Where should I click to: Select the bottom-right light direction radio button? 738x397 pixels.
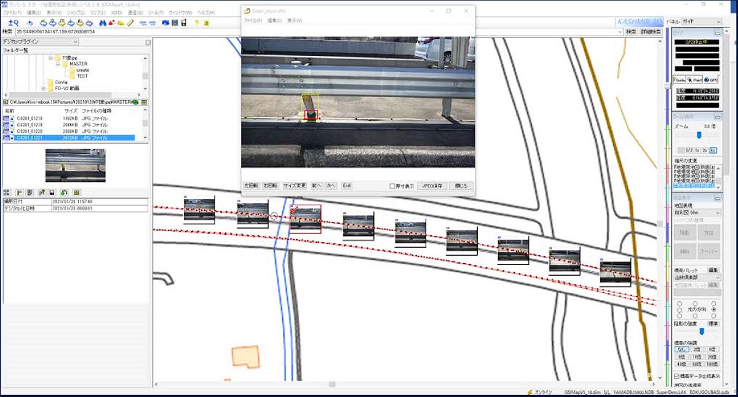click(x=713, y=315)
